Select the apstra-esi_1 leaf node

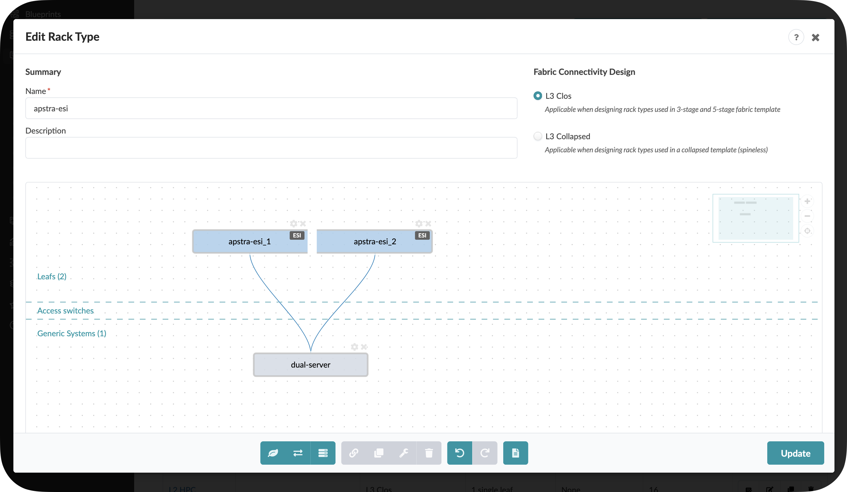pos(249,242)
